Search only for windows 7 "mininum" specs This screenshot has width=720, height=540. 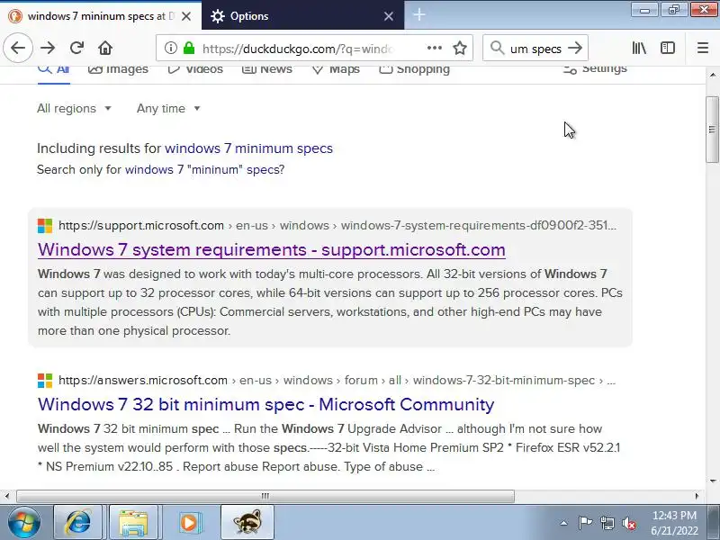[205, 169]
